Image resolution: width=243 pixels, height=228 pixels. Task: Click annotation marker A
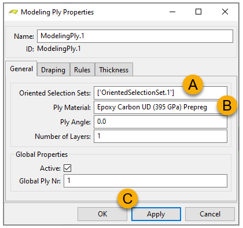pyautogui.click(x=193, y=84)
